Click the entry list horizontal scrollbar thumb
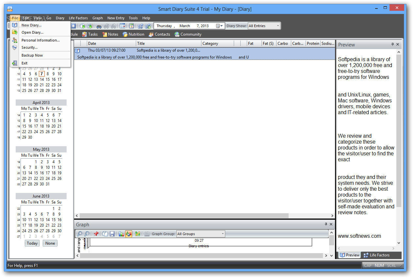Viewport: 413px width, 278px height. 184,216
